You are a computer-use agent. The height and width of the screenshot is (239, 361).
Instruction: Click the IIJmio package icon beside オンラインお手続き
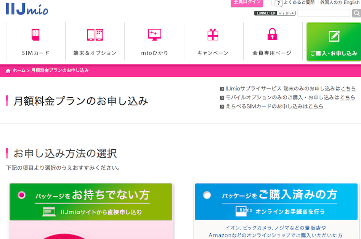[x=244, y=211]
